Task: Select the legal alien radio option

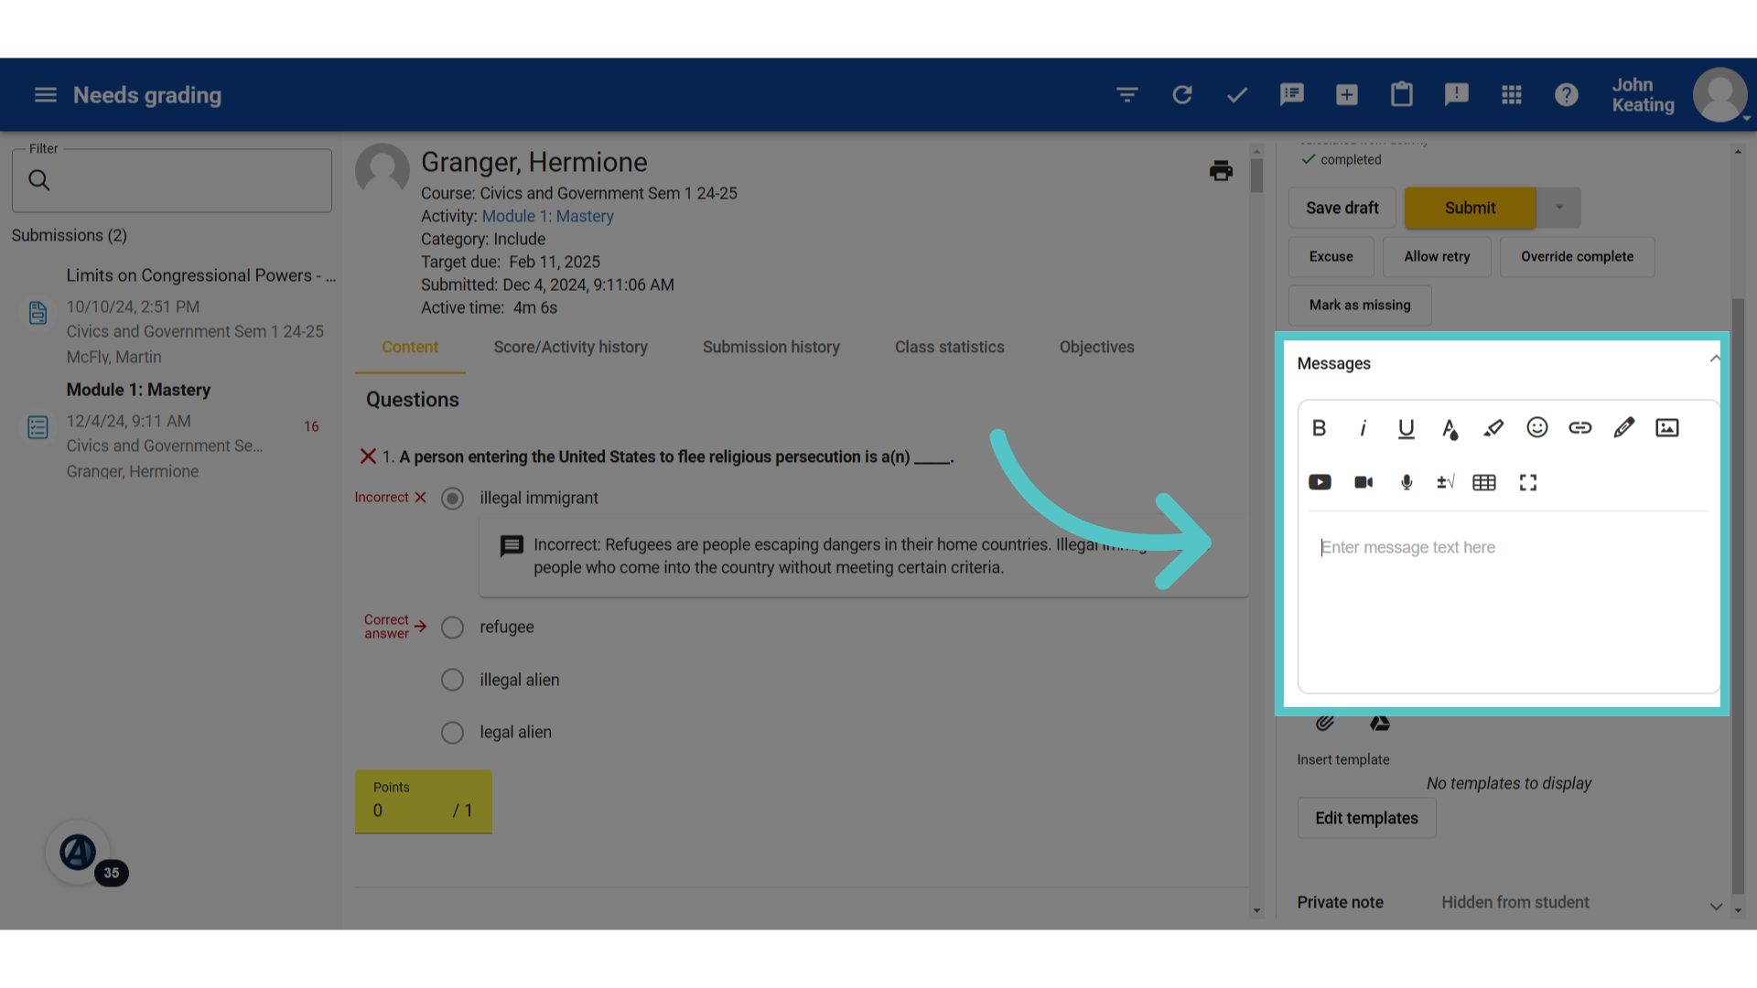Action: coord(452,733)
